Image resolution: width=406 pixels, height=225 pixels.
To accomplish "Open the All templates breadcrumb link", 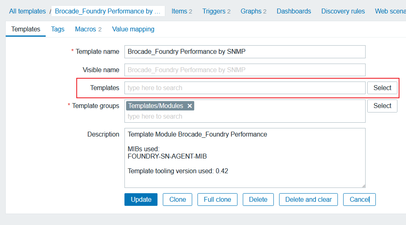I will (27, 11).
